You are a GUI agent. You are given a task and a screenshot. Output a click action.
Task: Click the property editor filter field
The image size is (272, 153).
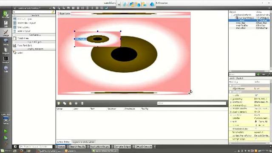click(242, 74)
